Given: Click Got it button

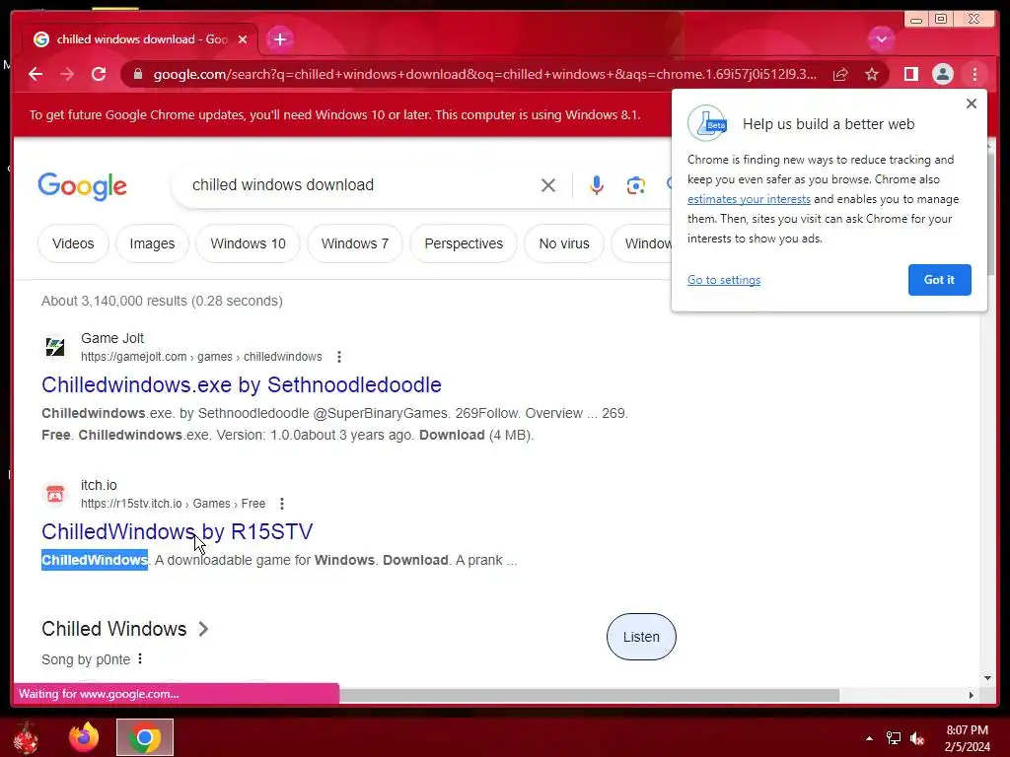Looking at the screenshot, I should [939, 280].
